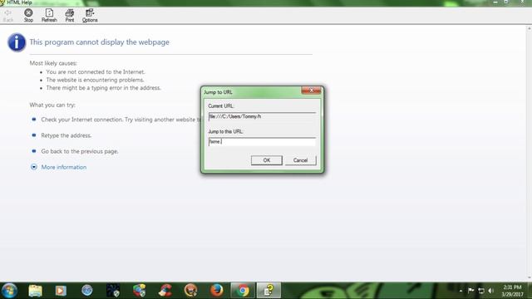Click the vertical scrollbar up arrow

[529, 28]
